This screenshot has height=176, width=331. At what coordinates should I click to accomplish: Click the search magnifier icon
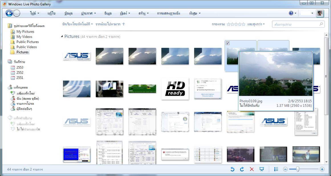click(x=321, y=24)
